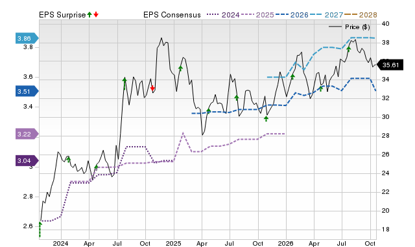Click the 3.6 label on the left axis
This screenshot has width=415, height=247.
point(28,77)
